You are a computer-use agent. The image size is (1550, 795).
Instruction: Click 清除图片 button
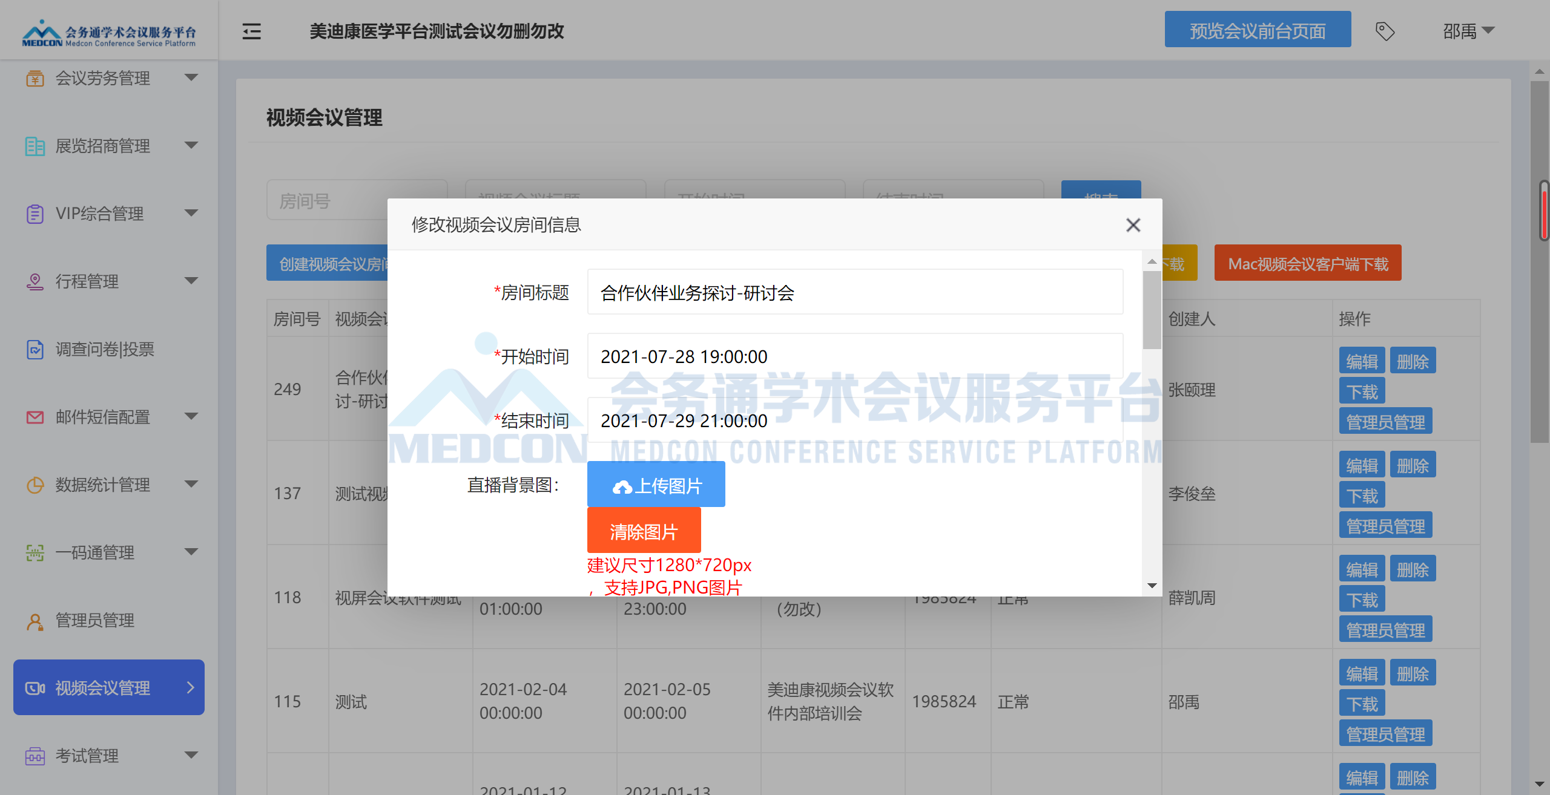tap(644, 530)
